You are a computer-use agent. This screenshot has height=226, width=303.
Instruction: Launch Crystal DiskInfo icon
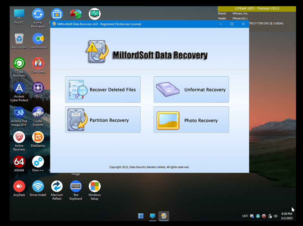pyautogui.click(x=38, y=117)
